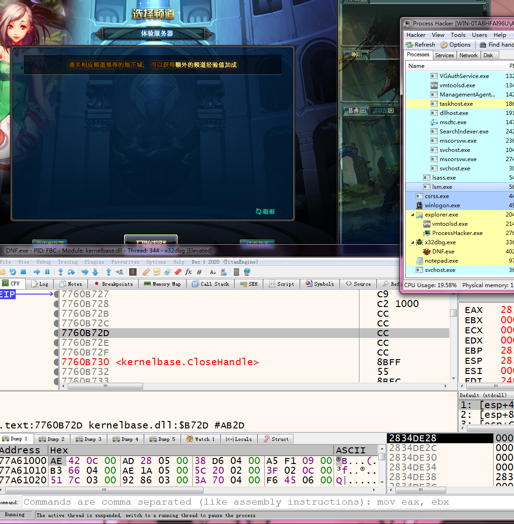
Task: Execute till return with the up arrow
Action: point(108,272)
